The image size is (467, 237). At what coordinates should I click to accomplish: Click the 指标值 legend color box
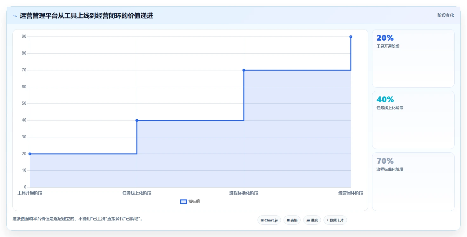point(183,202)
